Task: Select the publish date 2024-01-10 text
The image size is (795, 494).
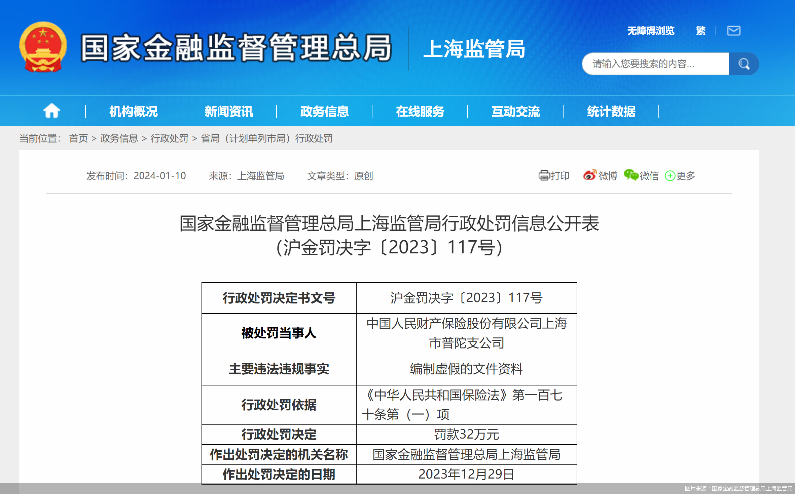Action: point(159,175)
